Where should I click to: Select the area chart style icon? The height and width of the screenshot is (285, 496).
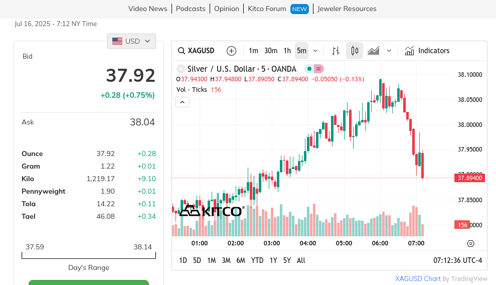pyautogui.click(x=374, y=51)
